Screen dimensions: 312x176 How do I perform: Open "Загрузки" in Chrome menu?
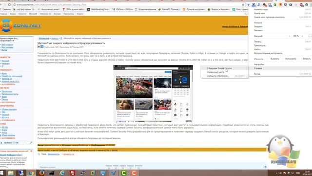[x=280, y=26]
